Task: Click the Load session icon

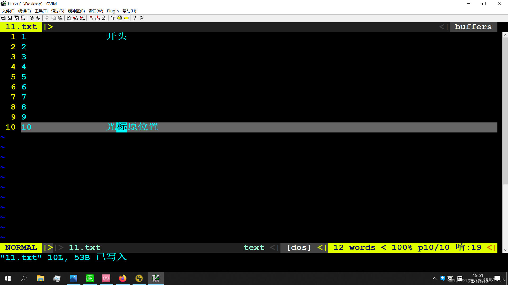Action: click(91, 18)
